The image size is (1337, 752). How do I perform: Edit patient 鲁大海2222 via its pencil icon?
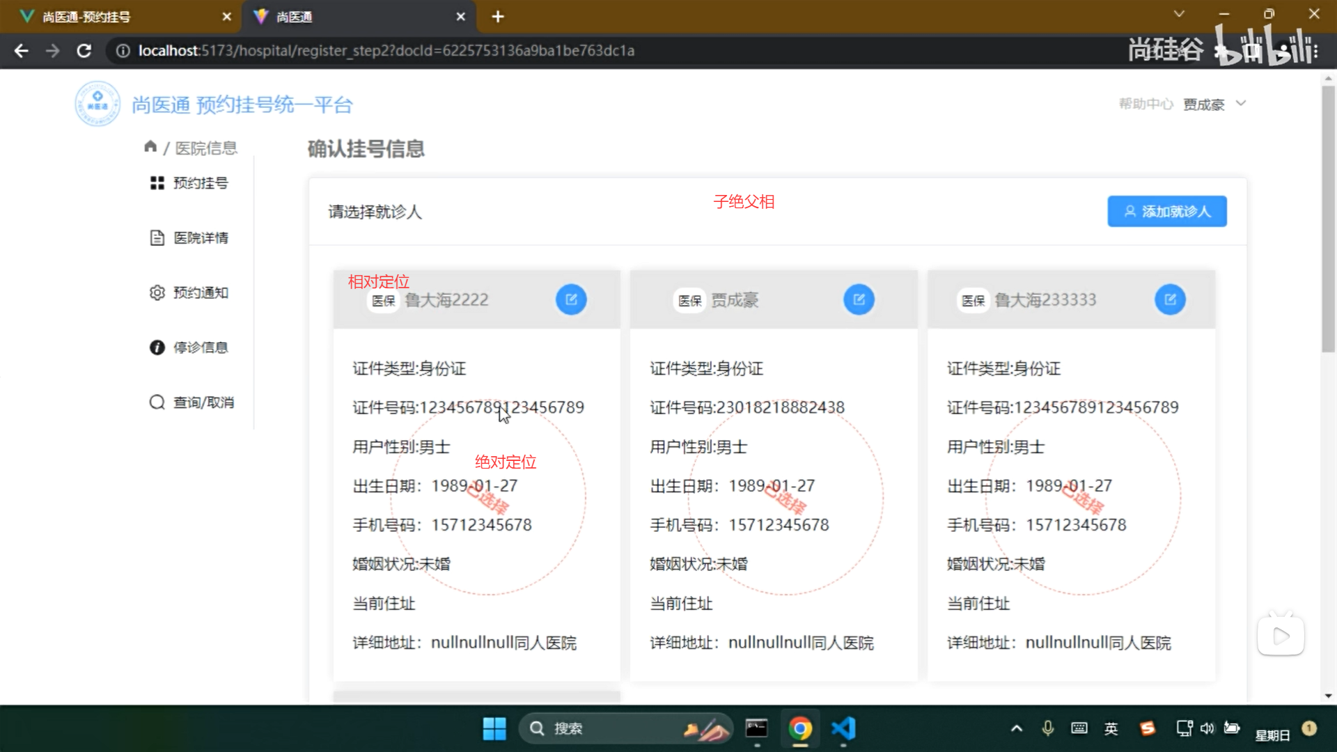(x=571, y=299)
